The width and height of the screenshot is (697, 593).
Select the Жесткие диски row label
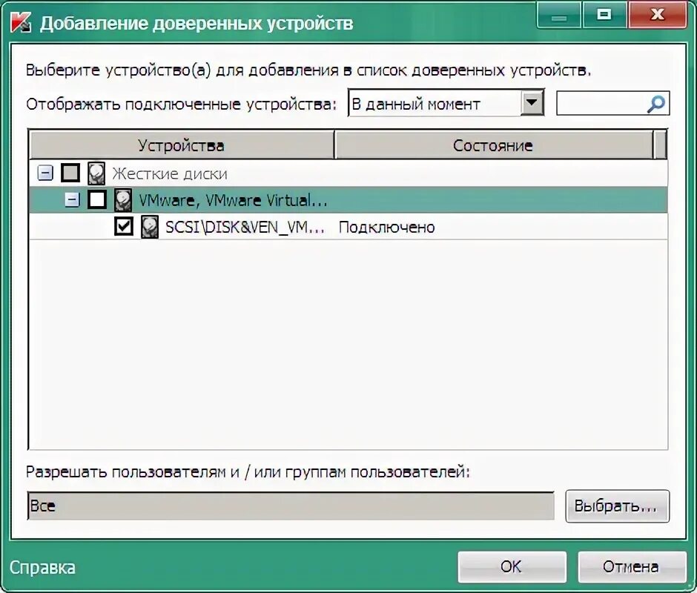(x=170, y=173)
